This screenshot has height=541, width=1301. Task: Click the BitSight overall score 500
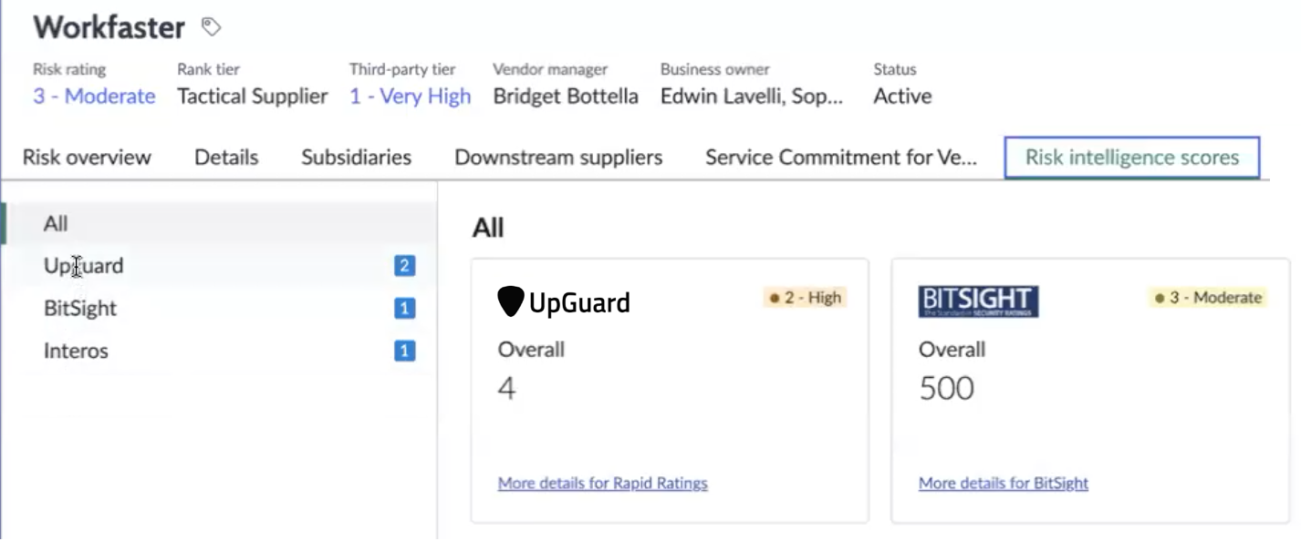point(946,389)
